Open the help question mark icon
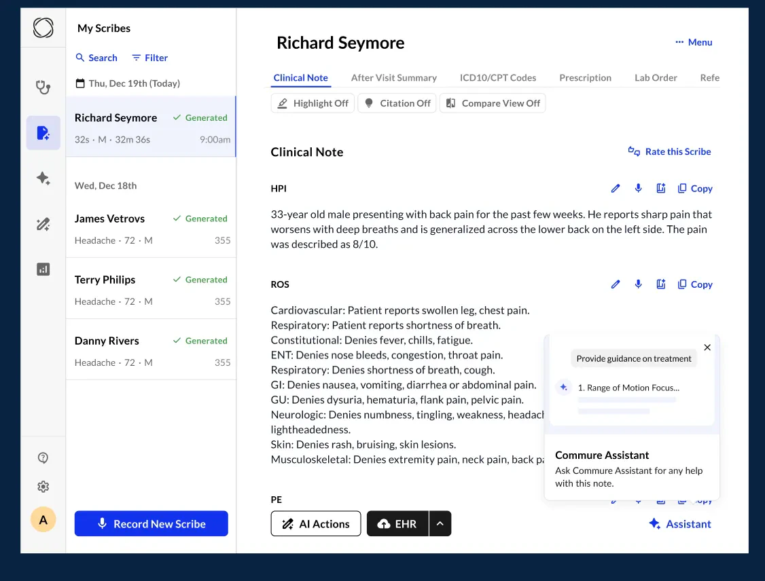Screen dimensions: 765x581 43,457
